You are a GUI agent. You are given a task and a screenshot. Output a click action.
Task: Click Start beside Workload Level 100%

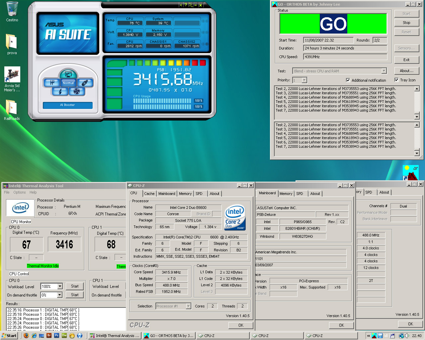click(75, 286)
